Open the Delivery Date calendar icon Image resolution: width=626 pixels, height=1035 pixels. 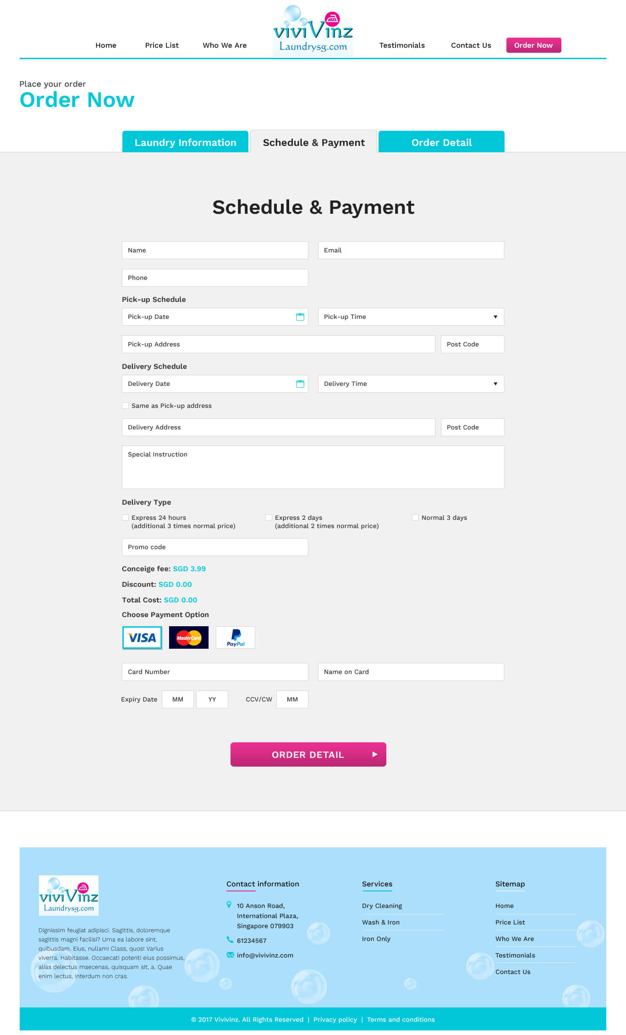point(300,384)
